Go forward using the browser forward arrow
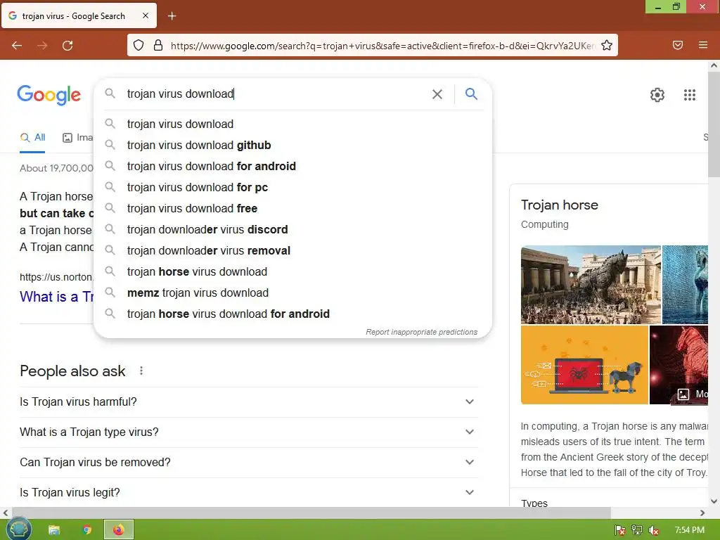 (x=42, y=46)
